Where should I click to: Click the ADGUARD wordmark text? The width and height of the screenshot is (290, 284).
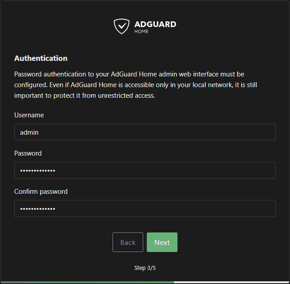155,24
